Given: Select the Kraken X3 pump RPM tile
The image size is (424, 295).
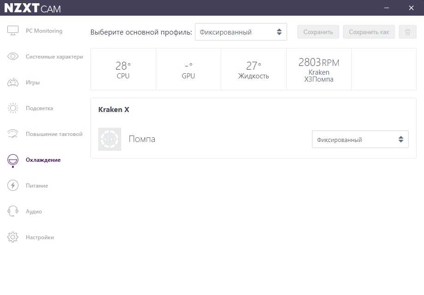Looking at the screenshot, I should click(318, 69).
